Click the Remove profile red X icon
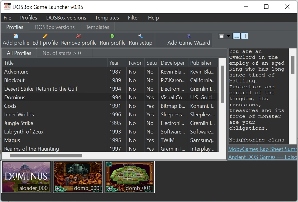298x202 pixels. tap(79, 36)
